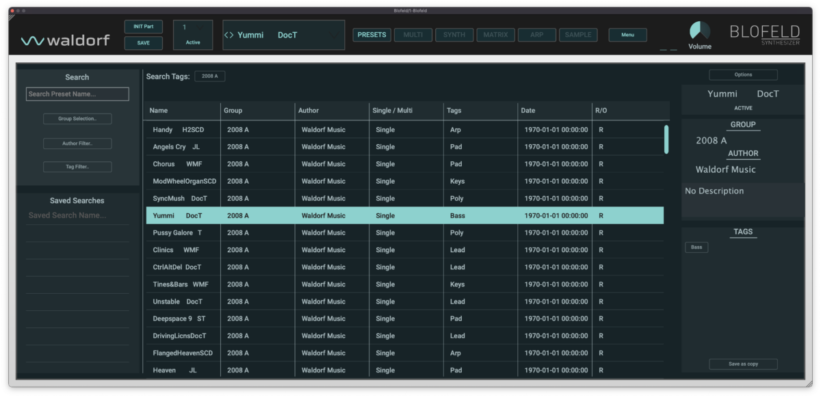Toggle the Bass tag chip
Screen dimensions: 821x397
(x=696, y=247)
